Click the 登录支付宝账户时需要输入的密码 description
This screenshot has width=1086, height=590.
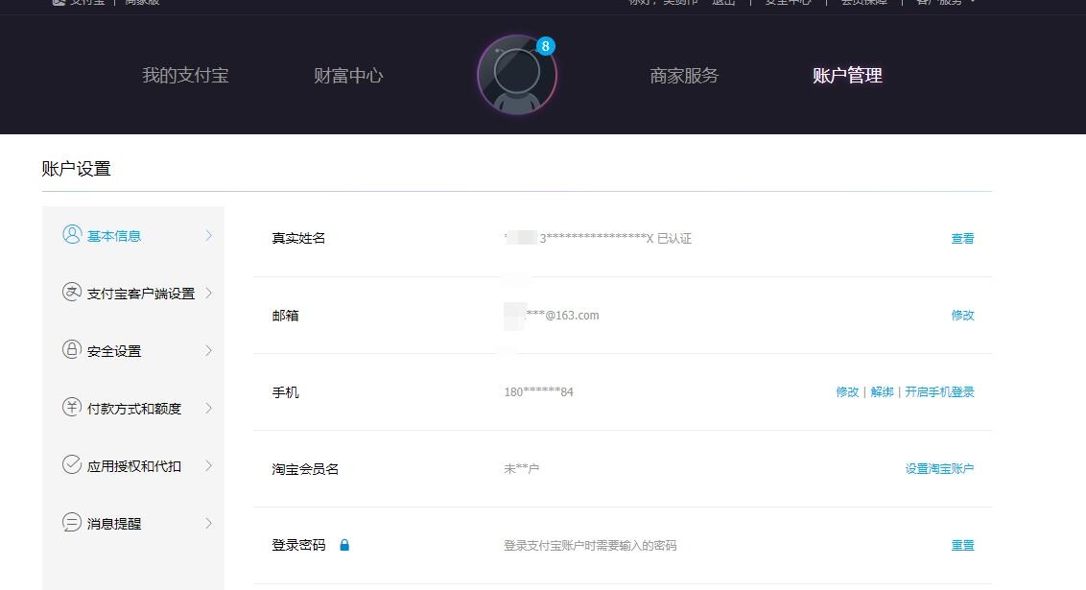[590, 546]
